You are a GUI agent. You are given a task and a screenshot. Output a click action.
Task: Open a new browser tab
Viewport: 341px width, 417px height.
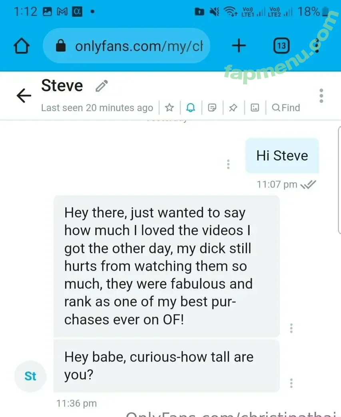tap(239, 46)
